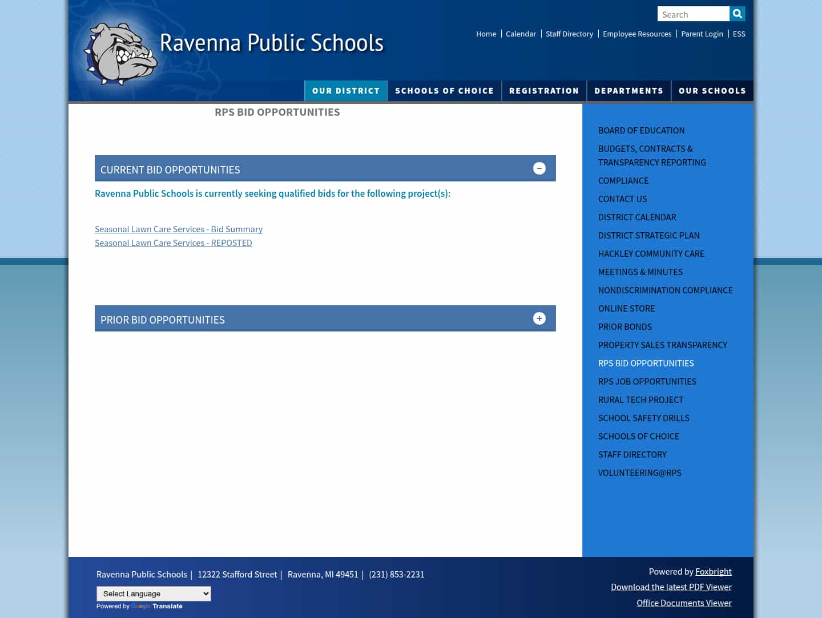Open Seasonal Lawn Care Services REPOSTED link
822x618 pixels.
point(174,243)
